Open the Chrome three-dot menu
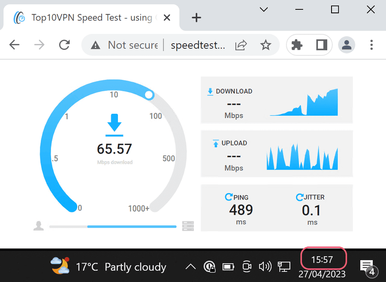 click(371, 45)
